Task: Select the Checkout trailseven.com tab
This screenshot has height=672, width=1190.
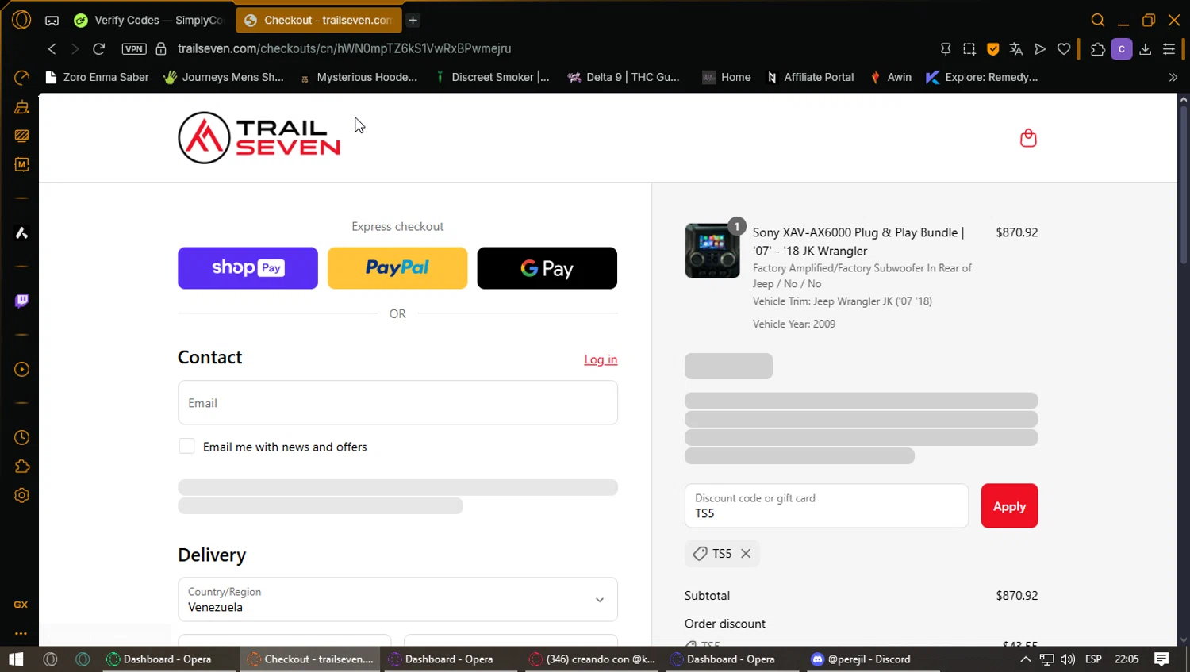Action: click(319, 20)
